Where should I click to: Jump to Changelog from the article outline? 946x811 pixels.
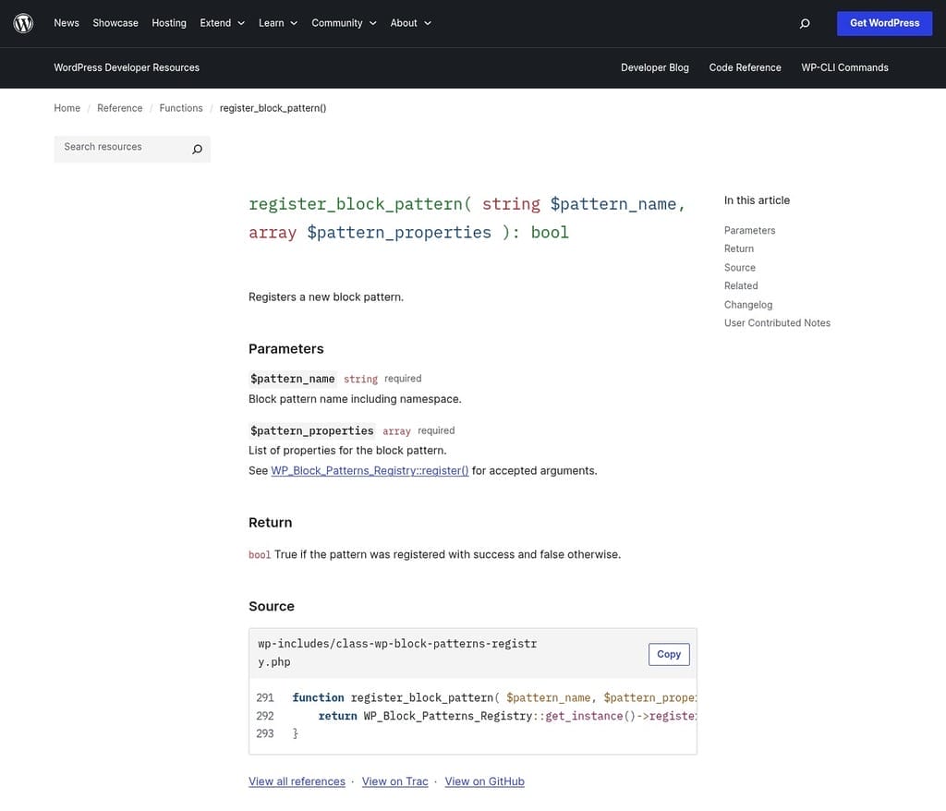point(747,304)
